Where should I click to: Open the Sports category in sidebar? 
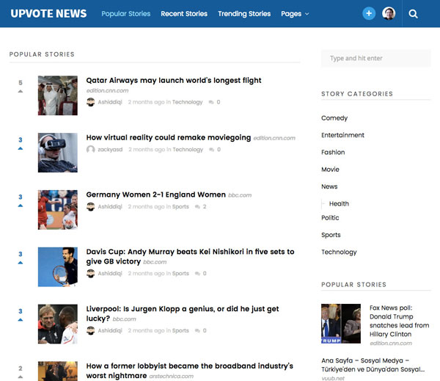click(331, 235)
